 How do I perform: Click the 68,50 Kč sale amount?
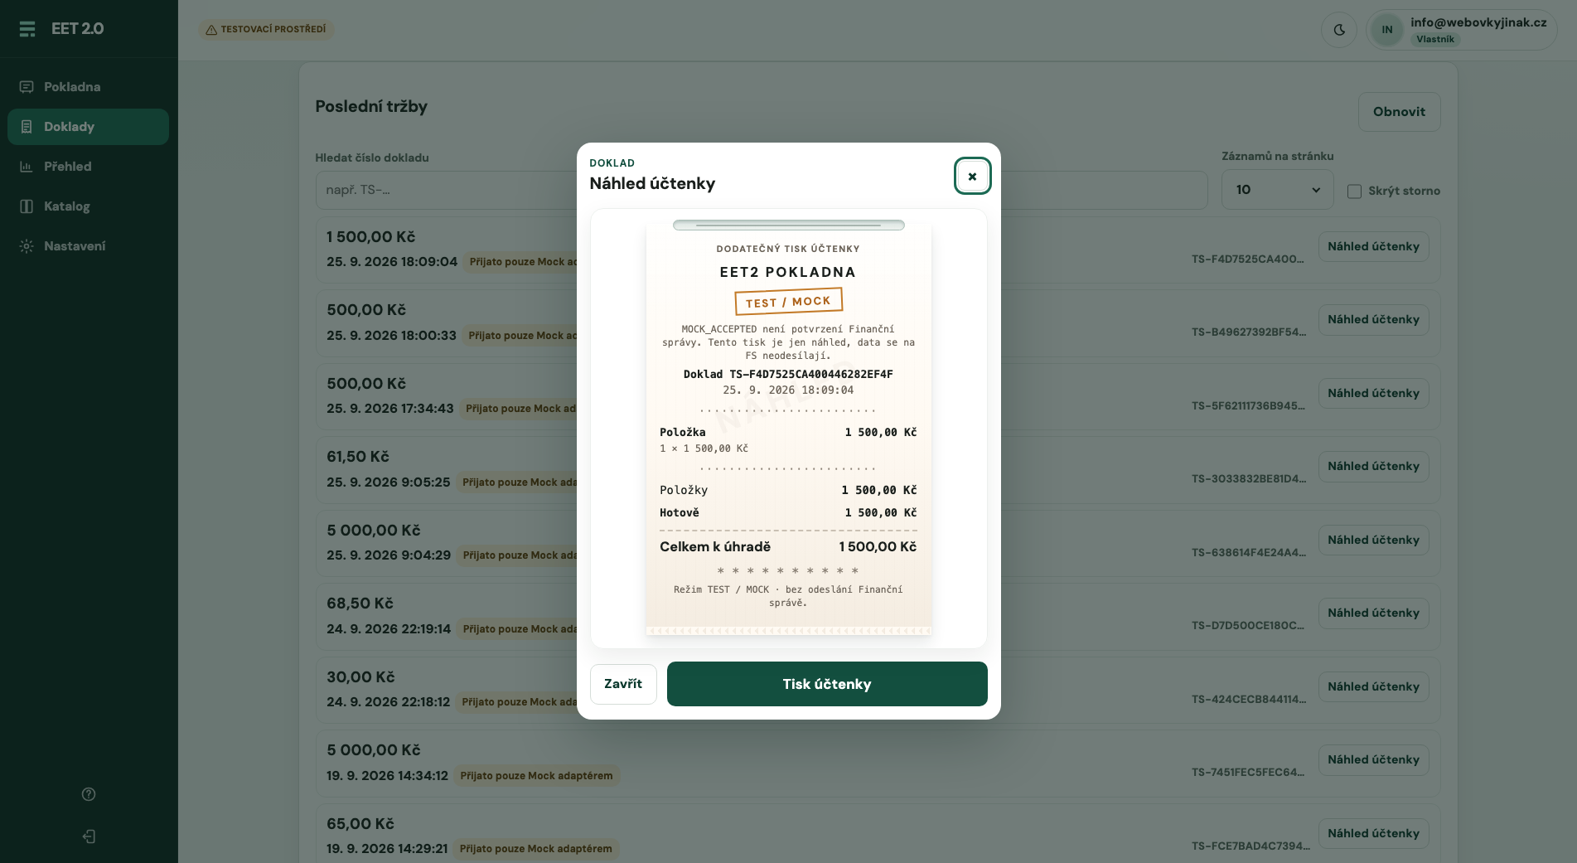[x=360, y=604]
